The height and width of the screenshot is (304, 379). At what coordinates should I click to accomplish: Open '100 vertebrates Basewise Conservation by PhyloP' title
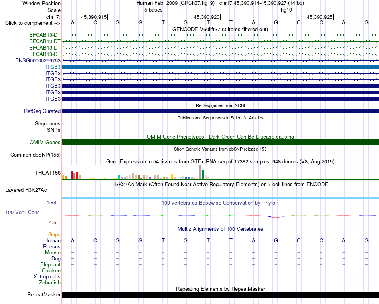tap(220, 203)
